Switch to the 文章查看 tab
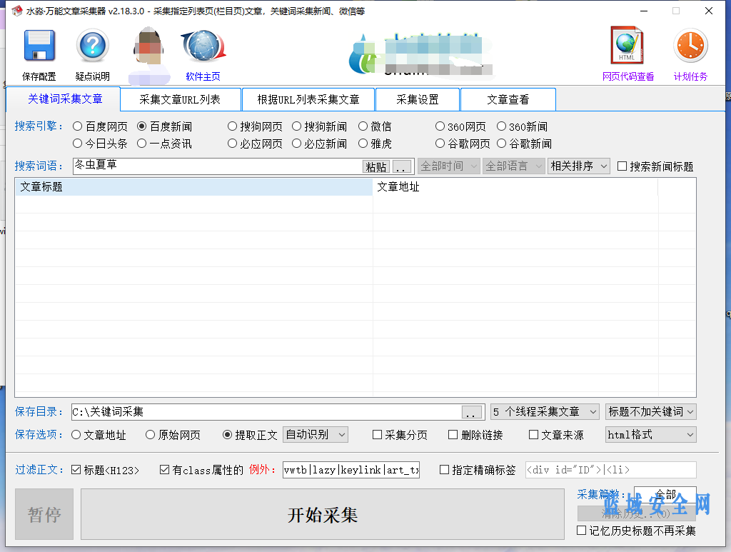 [508, 99]
